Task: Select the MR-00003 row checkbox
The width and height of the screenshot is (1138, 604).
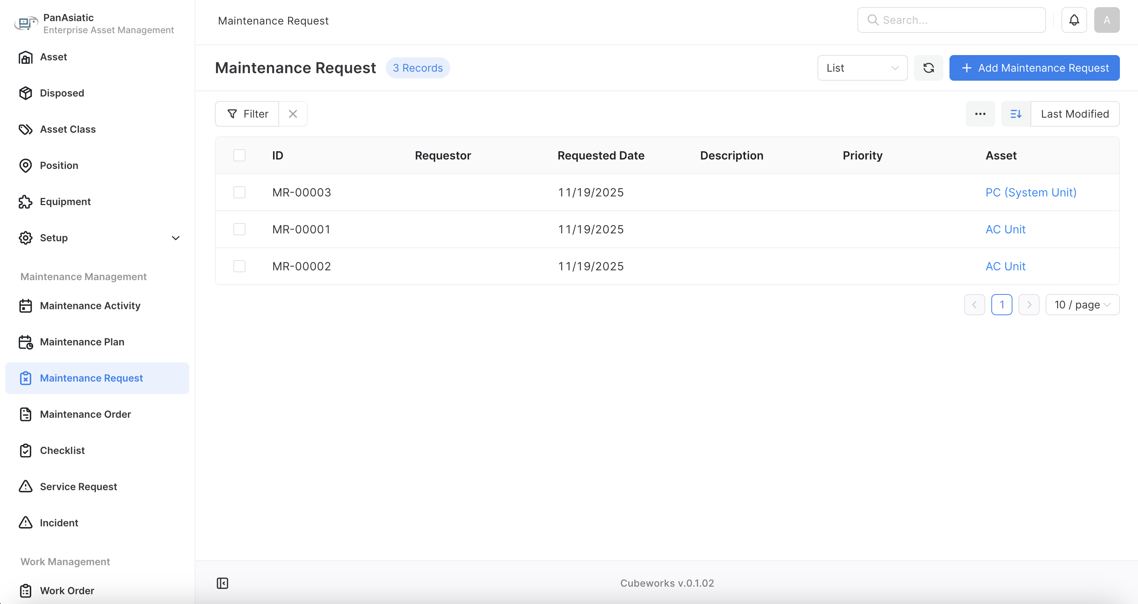Action: click(x=239, y=193)
